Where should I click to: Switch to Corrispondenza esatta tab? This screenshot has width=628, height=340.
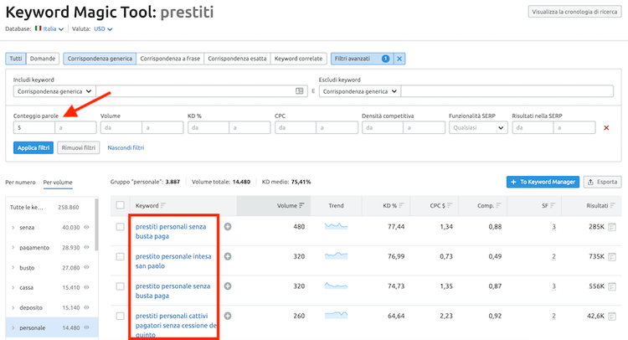237,59
